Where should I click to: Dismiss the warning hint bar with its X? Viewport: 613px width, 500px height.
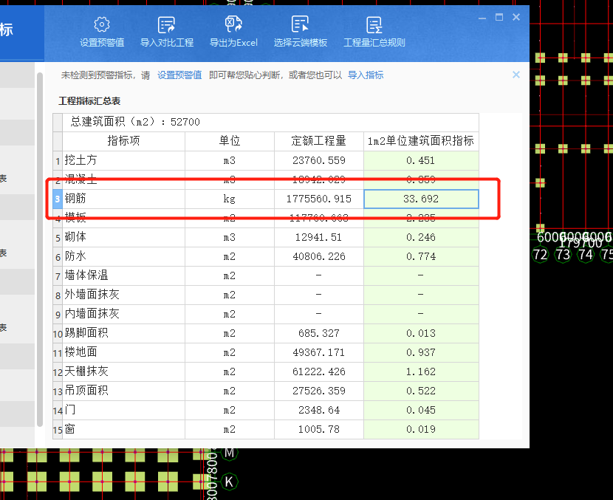(x=516, y=75)
